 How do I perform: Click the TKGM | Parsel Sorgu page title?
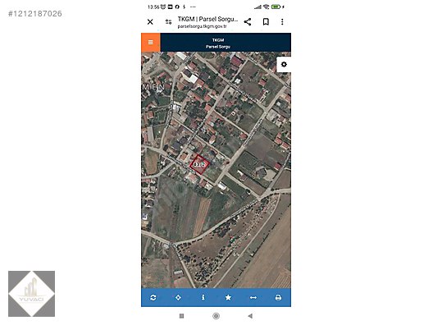click(207, 19)
